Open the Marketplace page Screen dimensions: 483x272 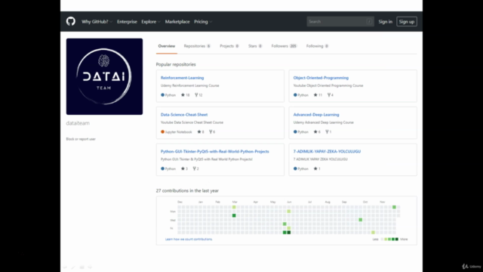click(x=177, y=22)
